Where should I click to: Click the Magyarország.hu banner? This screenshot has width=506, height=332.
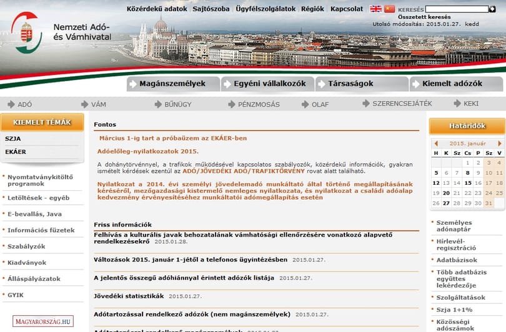click(x=43, y=321)
